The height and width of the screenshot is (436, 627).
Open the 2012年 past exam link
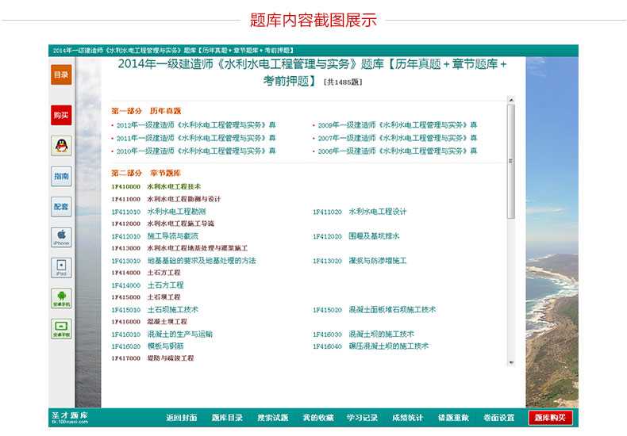point(196,125)
